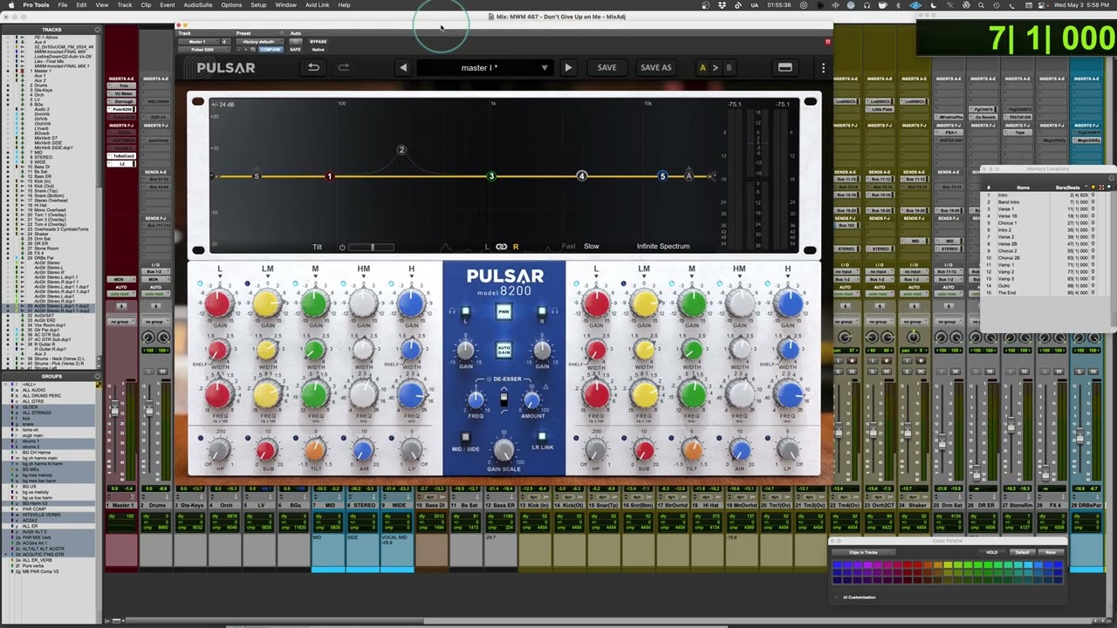
Task: Click the center GAIN SCALE knob
Action: pos(504,449)
